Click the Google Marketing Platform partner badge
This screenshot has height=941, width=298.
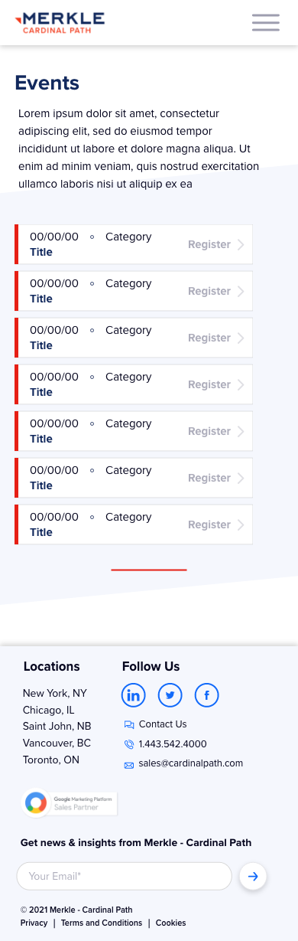[70, 803]
